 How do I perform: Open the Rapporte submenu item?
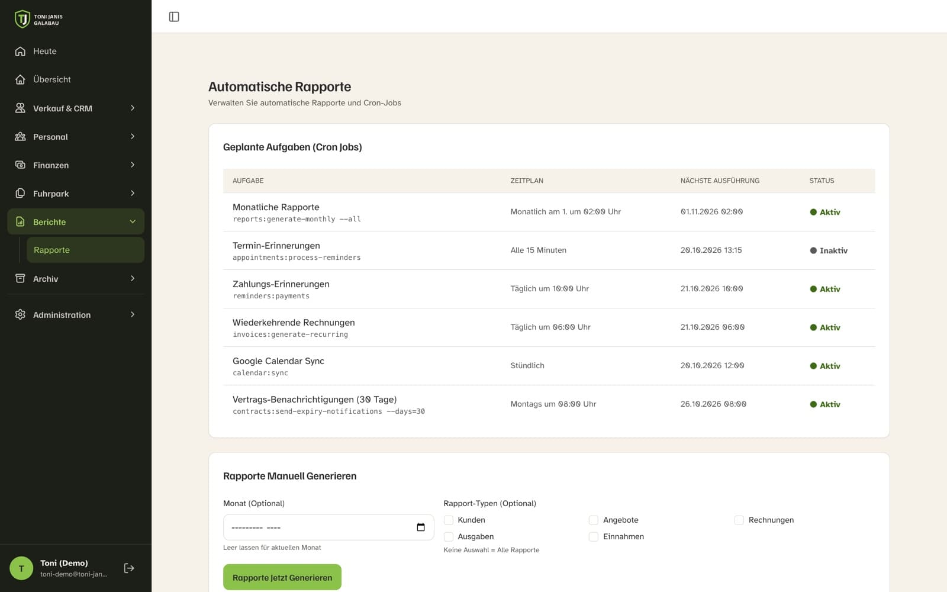[x=85, y=250]
